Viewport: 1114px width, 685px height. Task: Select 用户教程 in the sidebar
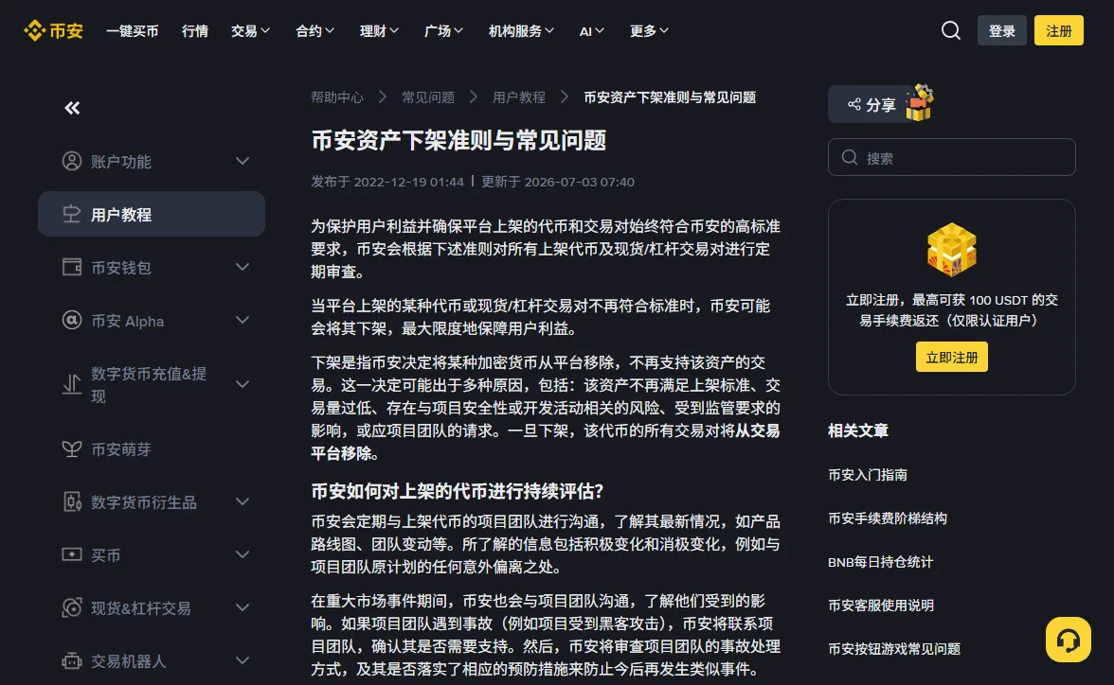[x=152, y=215]
